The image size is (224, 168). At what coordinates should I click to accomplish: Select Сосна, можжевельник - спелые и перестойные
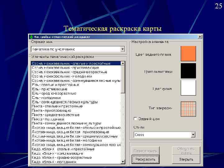(76, 63)
